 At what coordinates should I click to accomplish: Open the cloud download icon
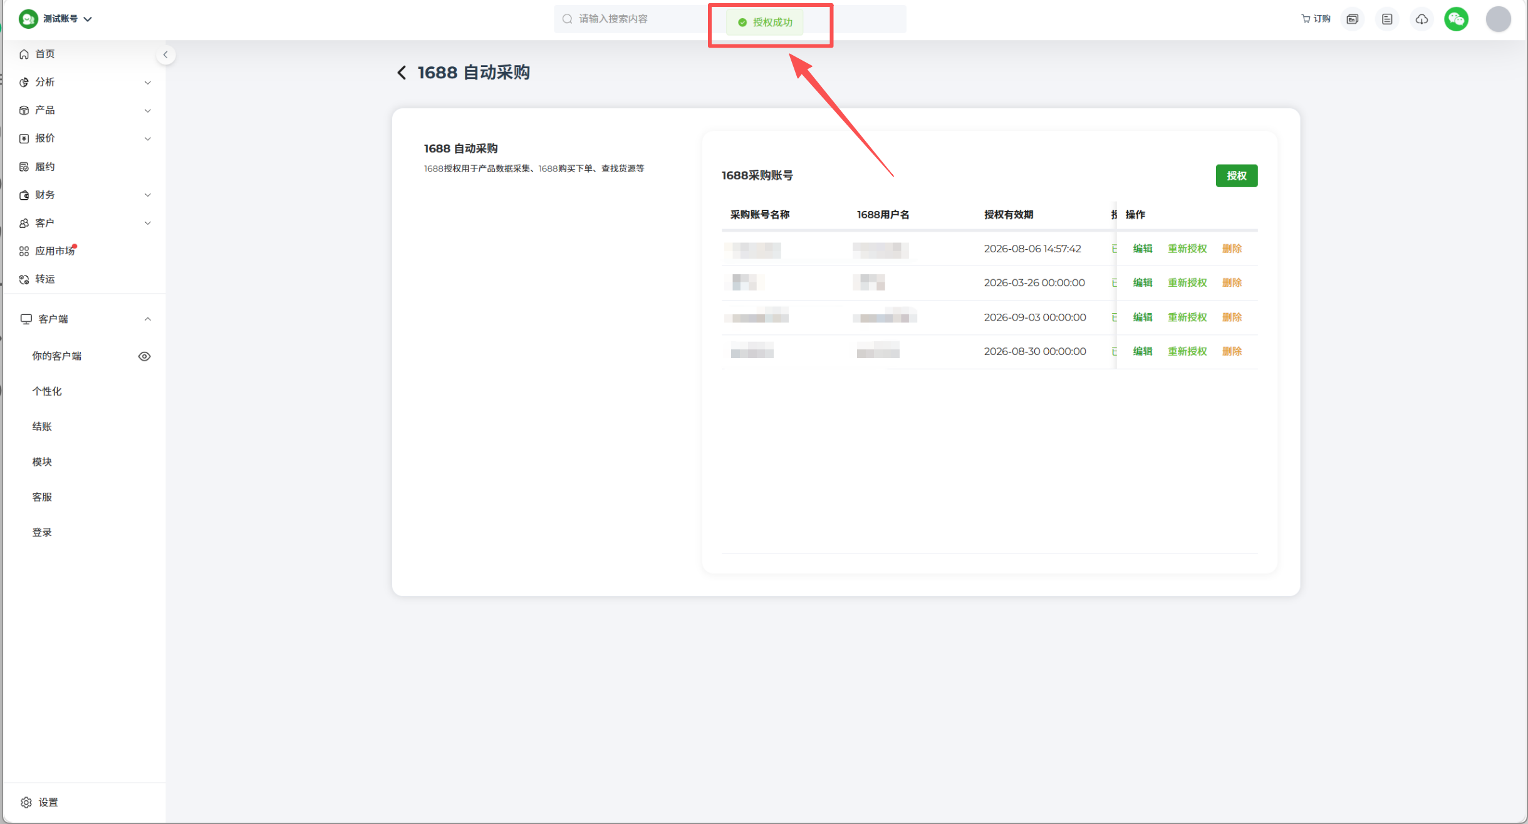[1421, 19]
